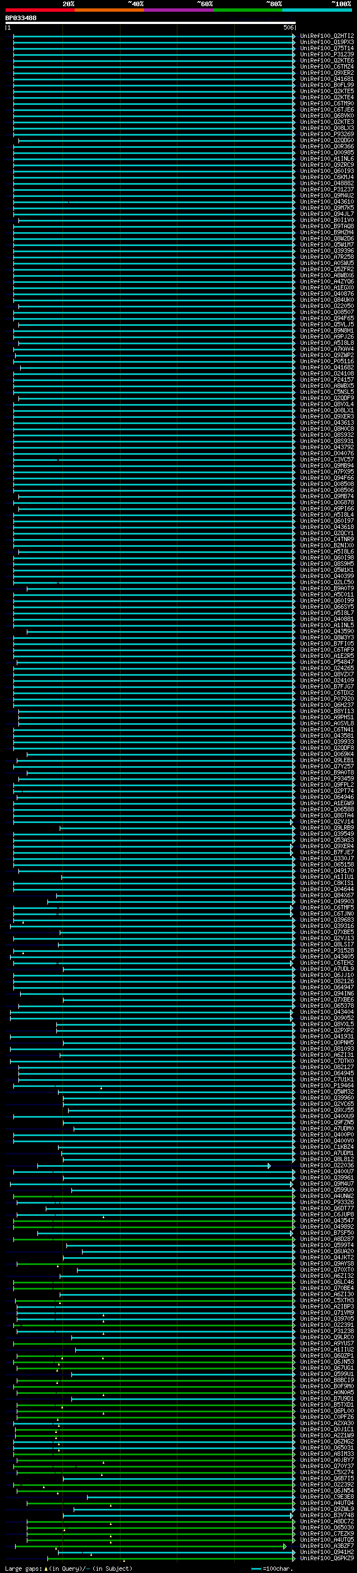Select the UniRef100_Q84X67 label

tap(327, 895)
